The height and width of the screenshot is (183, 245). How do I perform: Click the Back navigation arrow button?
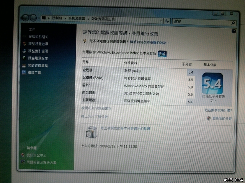click(25, 18)
